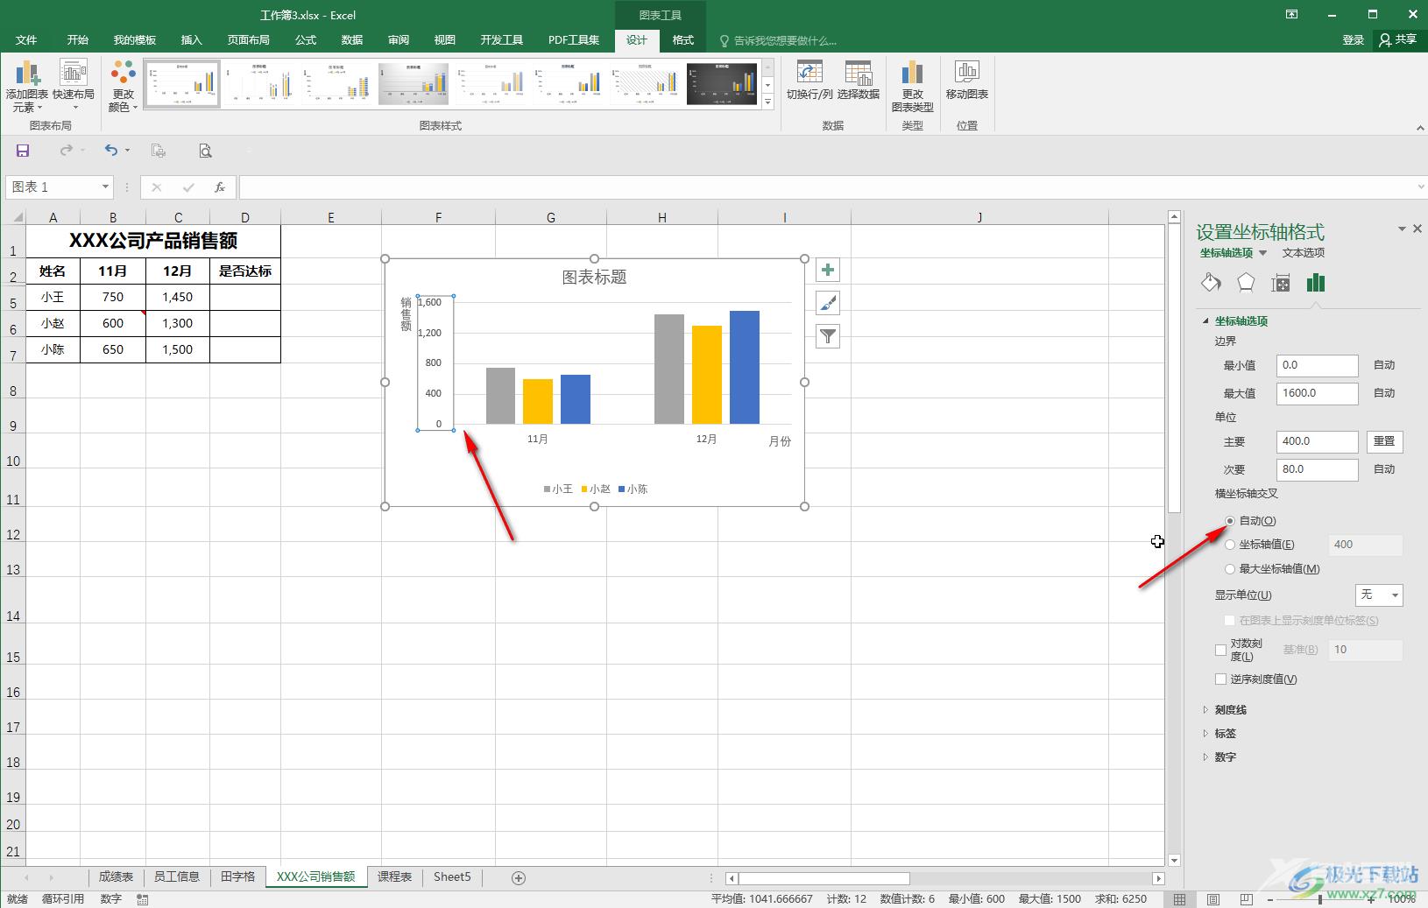Open the 课程表 sheet tab
The height and width of the screenshot is (908, 1428).
click(x=394, y=877)
